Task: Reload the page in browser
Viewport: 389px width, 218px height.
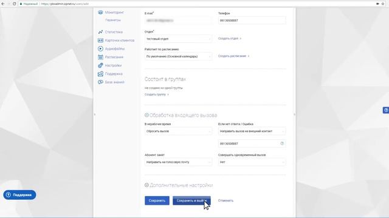Action: (x=14, y=4)
